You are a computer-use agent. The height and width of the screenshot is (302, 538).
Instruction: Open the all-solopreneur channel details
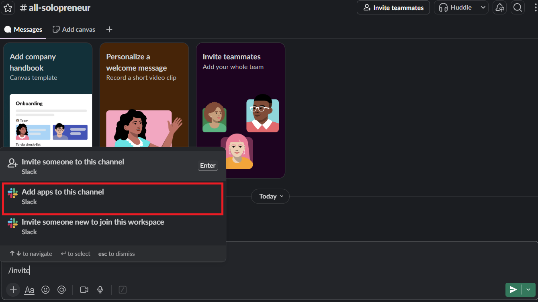pos(55,8)
